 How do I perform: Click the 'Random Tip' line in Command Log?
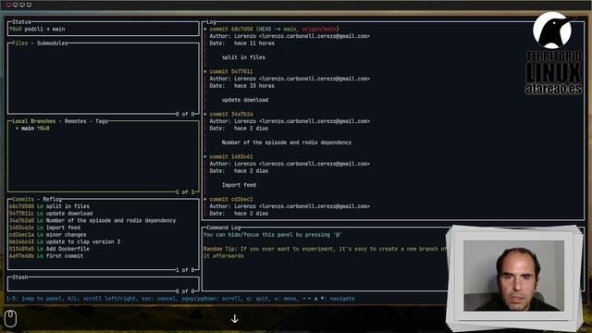click(325, 249)
